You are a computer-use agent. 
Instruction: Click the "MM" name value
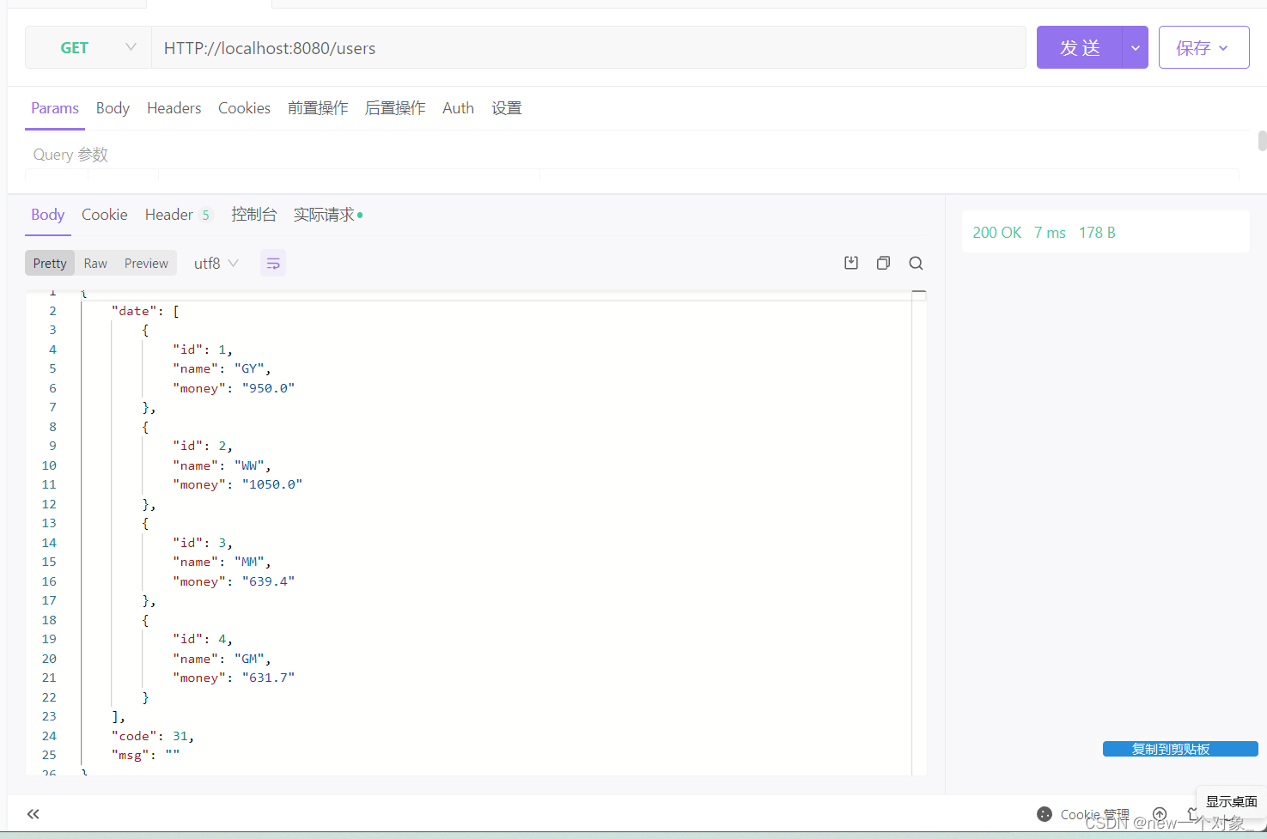(249, 562)
